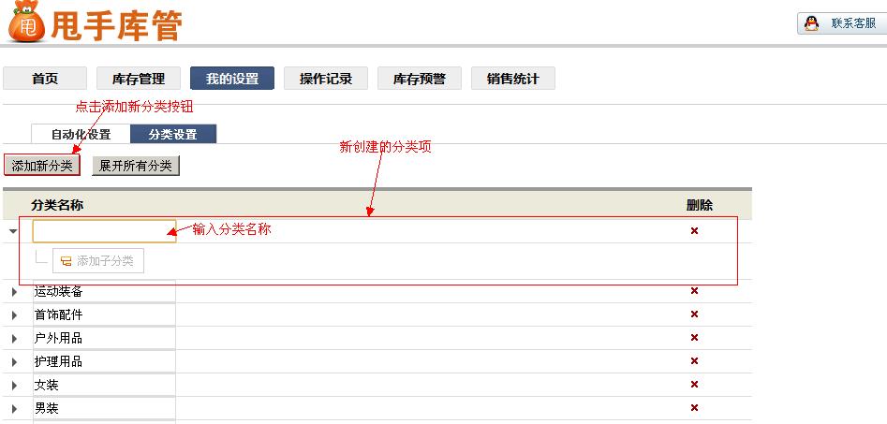Delete the 户外用品 category
This screenshot has width=887, height=424.
pos(694,338)
